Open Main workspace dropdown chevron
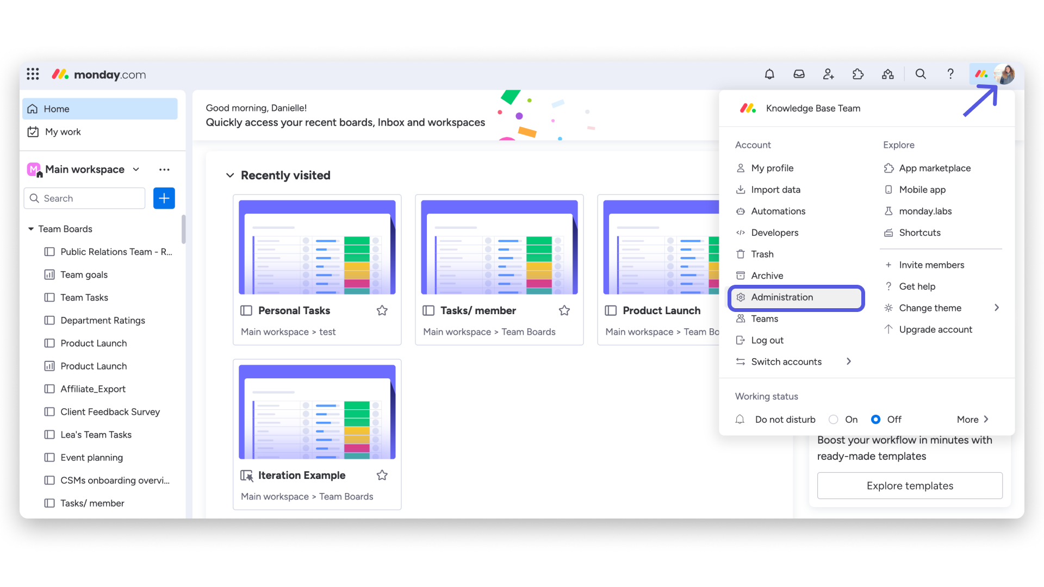The height and width of the screenshot is (587, 1044). click(x=136, y=170)
